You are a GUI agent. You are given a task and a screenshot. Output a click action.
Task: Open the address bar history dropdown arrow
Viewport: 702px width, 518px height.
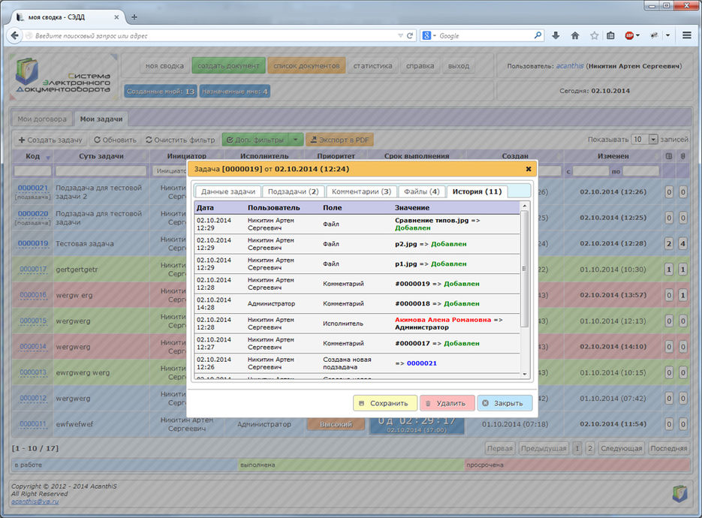coord(400,35)
